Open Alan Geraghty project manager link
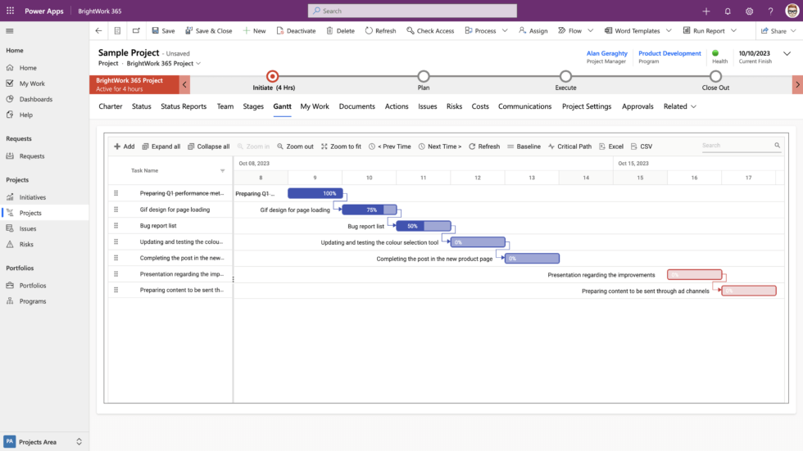Image resolution: width=803 pixels, height=451 pixels. [x=606, y=53]
